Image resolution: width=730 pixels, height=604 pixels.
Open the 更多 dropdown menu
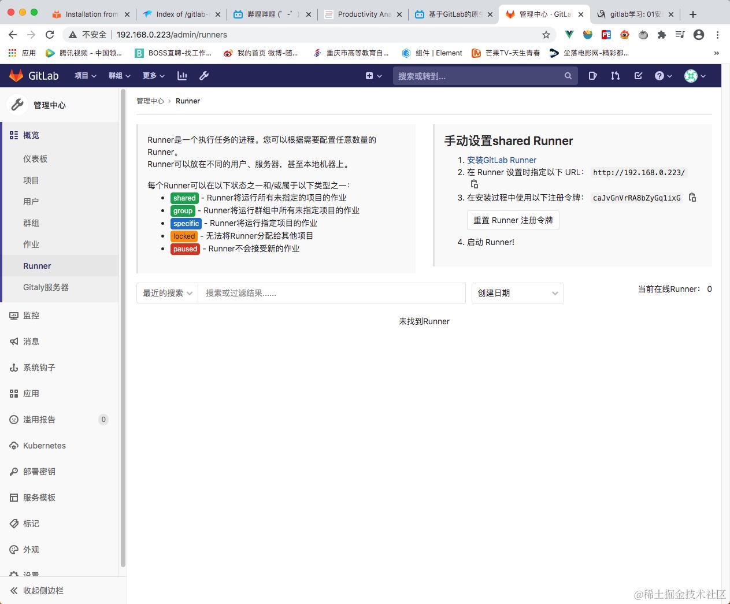point(153,76)
